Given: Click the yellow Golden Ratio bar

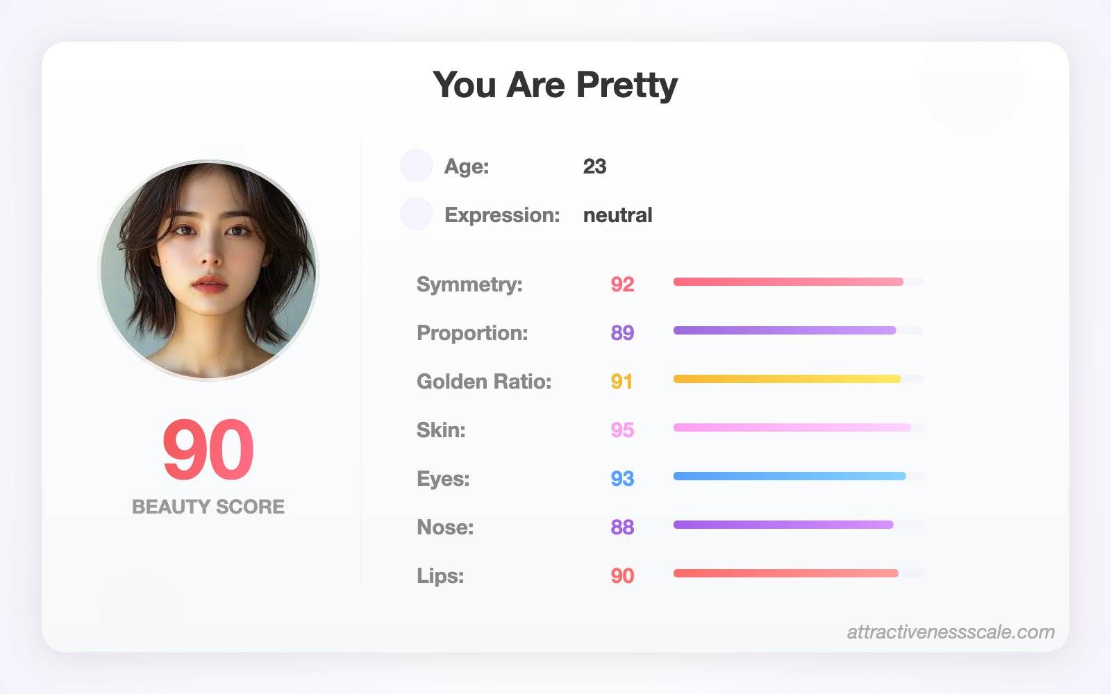Looking at the screenshot, I should coord(799,379).
